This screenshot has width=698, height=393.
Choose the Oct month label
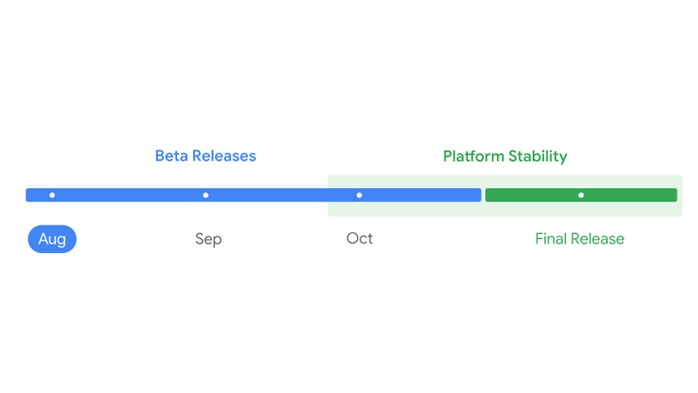pos(360,238)
